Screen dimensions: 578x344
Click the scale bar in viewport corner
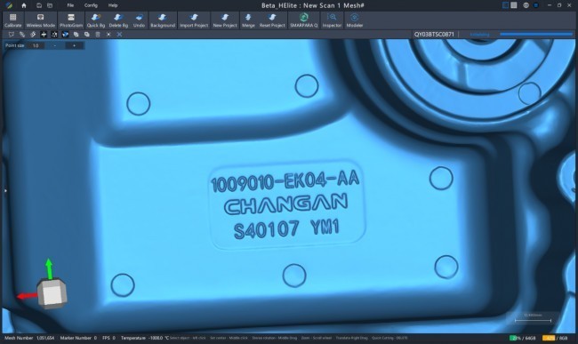533,318
